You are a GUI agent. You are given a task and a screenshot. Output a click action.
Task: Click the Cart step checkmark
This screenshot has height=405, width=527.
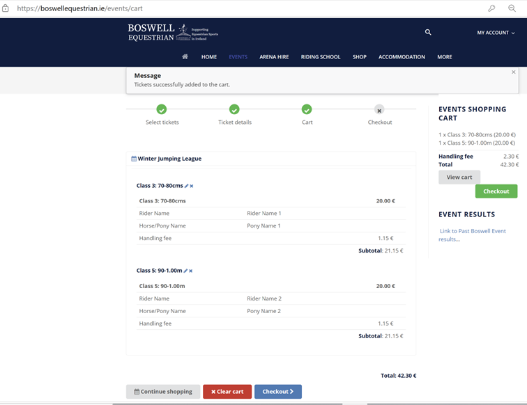tap(307, 109)
